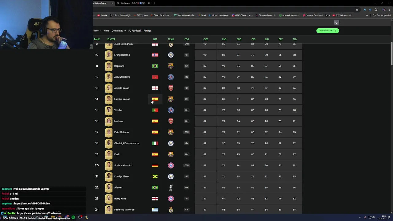The width and height of the screenshot is (393, 221).
Task: Show hidden system tray icons
Action: click(x=360, y=217)
